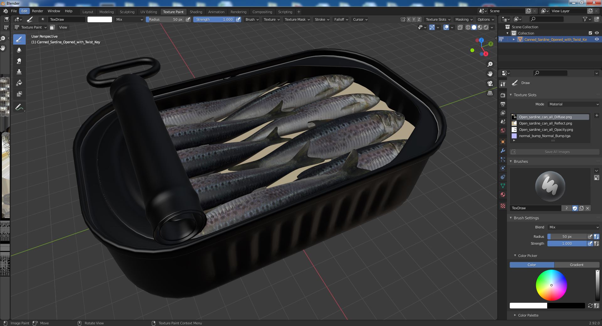This screenshot has width=602, height=326.
Task: Open the Output properties tab
Action: [x=503, y=104]
